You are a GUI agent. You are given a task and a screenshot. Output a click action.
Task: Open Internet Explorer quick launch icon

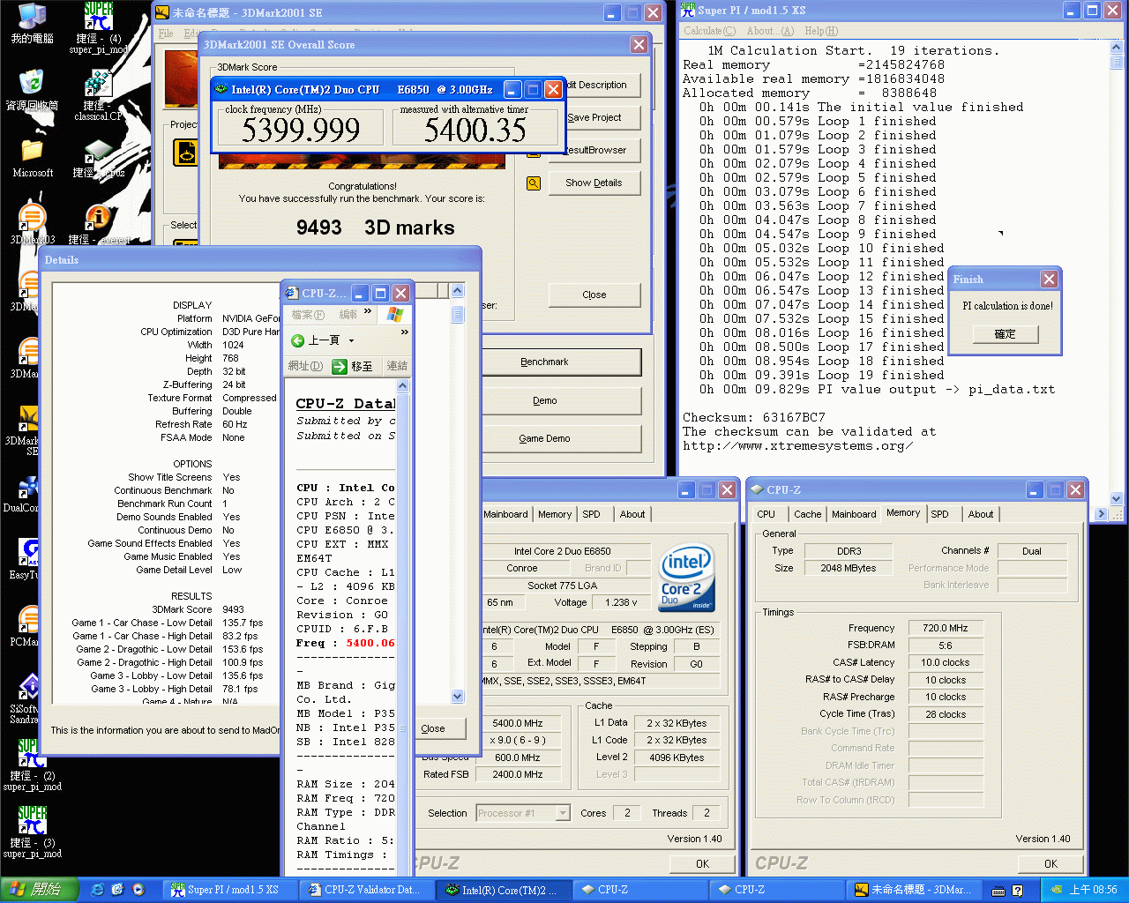click(98, 890)
